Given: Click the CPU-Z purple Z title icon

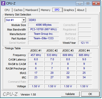Looking at the screenshot, I should 3,3.
